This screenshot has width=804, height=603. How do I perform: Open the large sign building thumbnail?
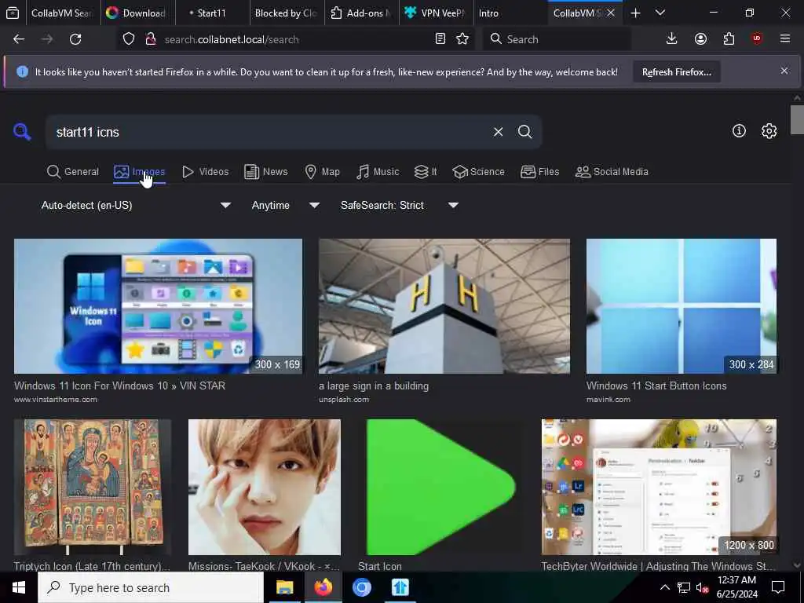(x=444, y=306)
